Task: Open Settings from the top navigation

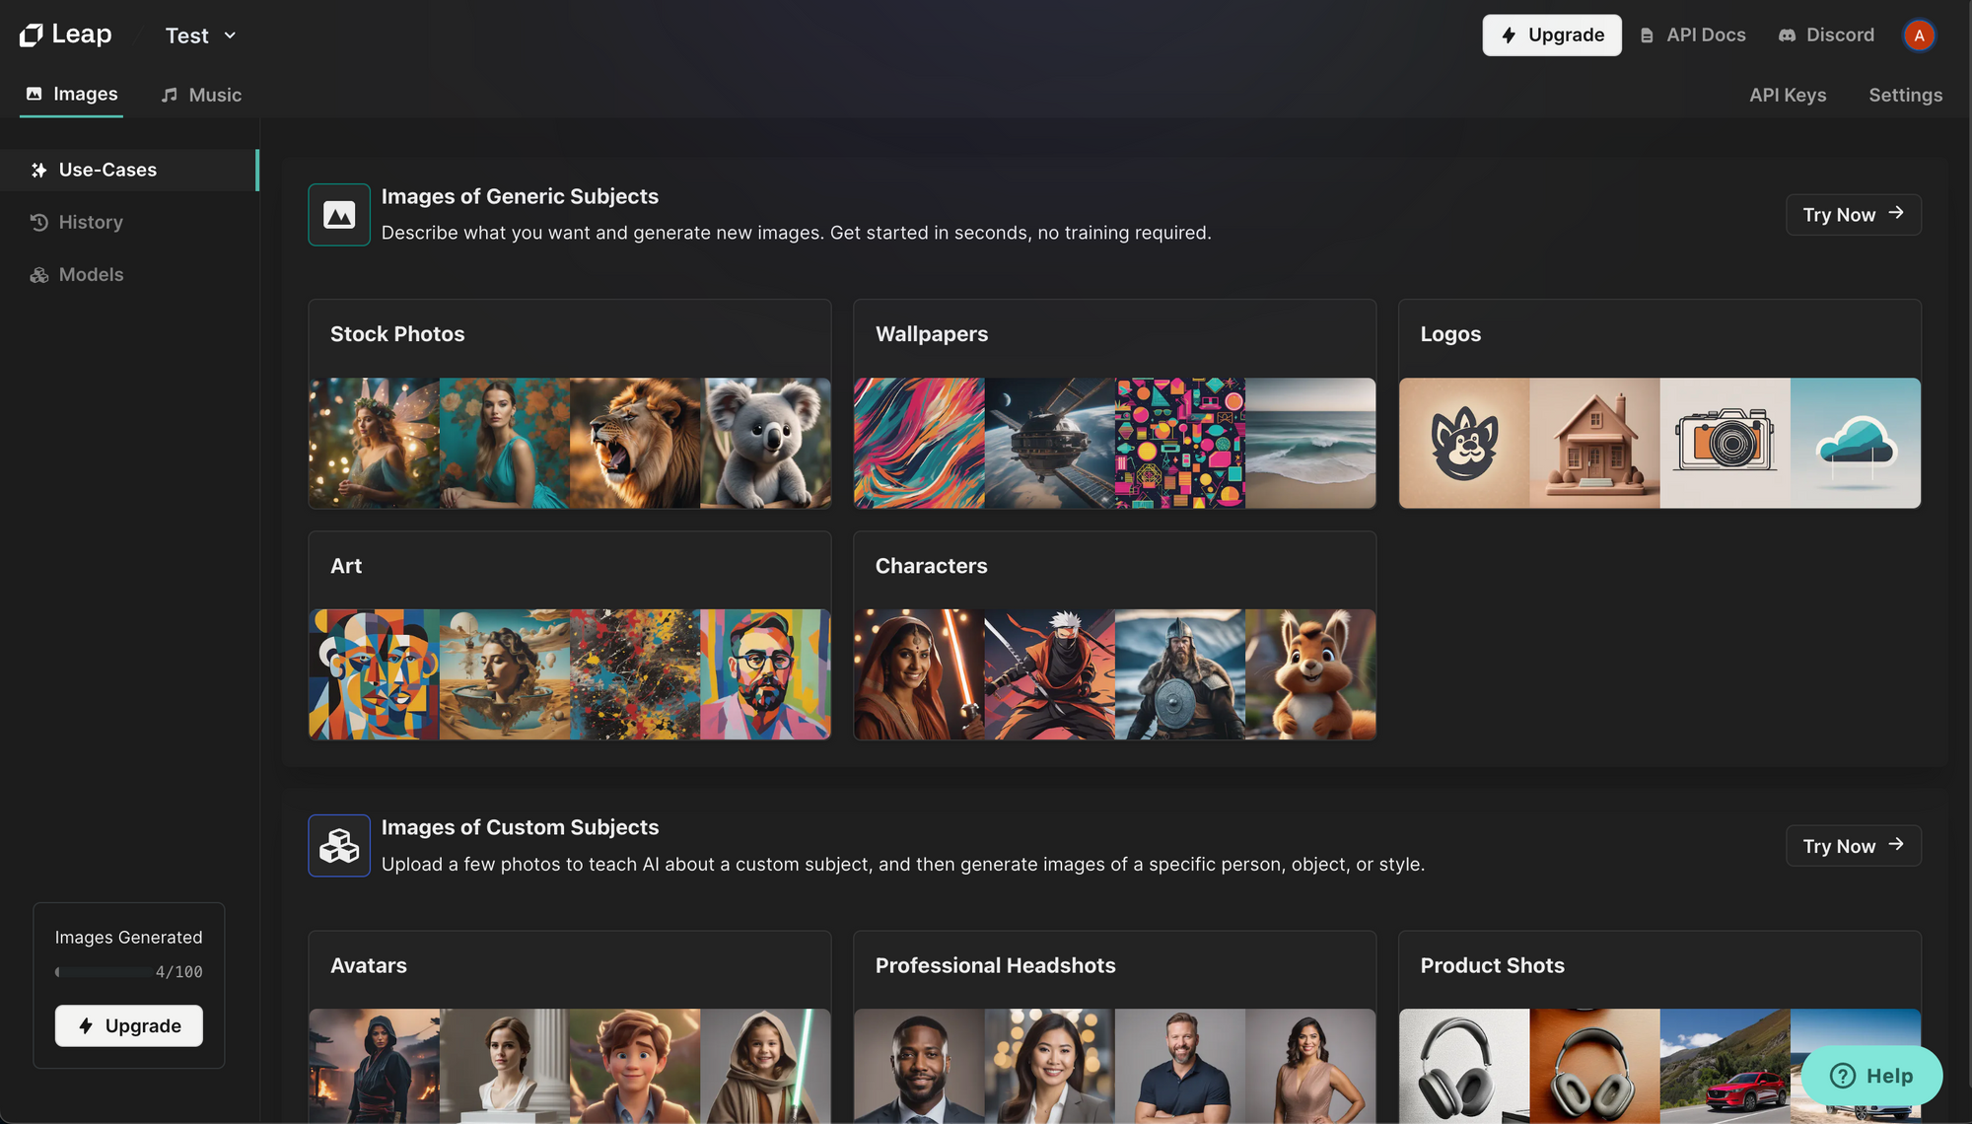Action: pyautogui.click(x=1905, y=95)
